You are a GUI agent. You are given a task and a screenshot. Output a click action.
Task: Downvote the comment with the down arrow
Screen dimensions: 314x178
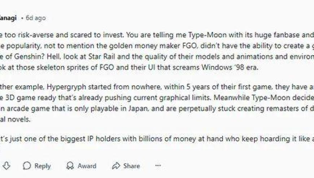[x=6, y=166]
